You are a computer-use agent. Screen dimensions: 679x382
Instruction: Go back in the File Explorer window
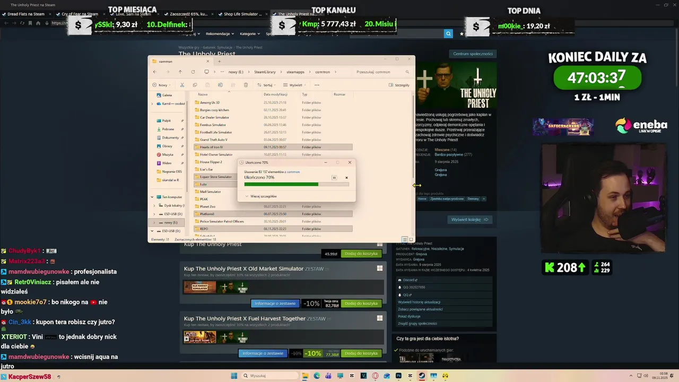pos(154,72)
